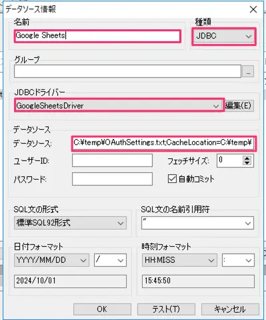This screenshot has width=266, height=320.
Task: Close the データソース情報 dialog
Action: pos(253,9)
